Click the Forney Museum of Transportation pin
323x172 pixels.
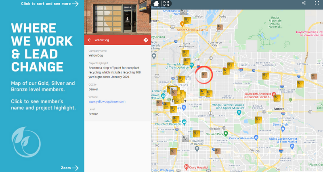192,65
